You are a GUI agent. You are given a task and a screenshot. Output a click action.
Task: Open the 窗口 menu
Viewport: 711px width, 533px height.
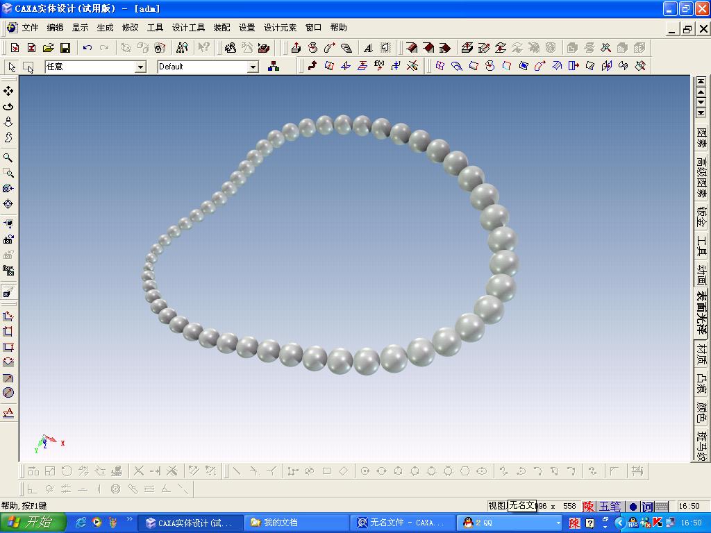click(313, 28)
